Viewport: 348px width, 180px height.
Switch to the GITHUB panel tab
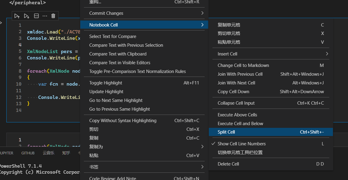coord(28,153)
